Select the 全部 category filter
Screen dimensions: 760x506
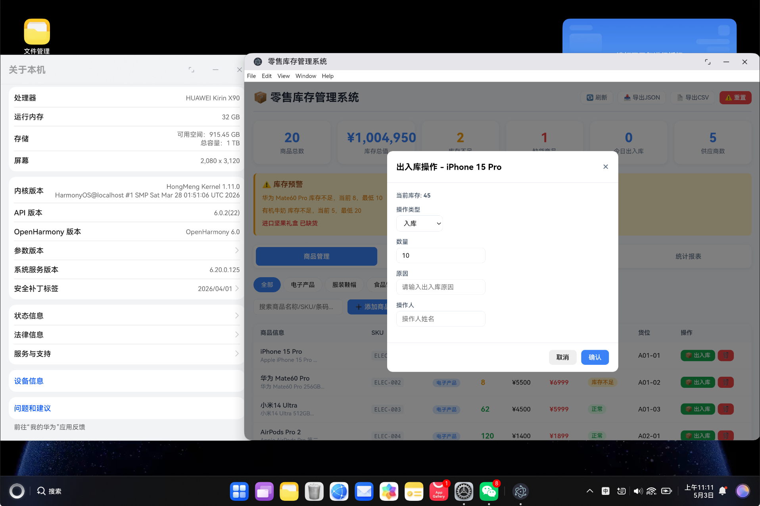click(x=267, y=285)
